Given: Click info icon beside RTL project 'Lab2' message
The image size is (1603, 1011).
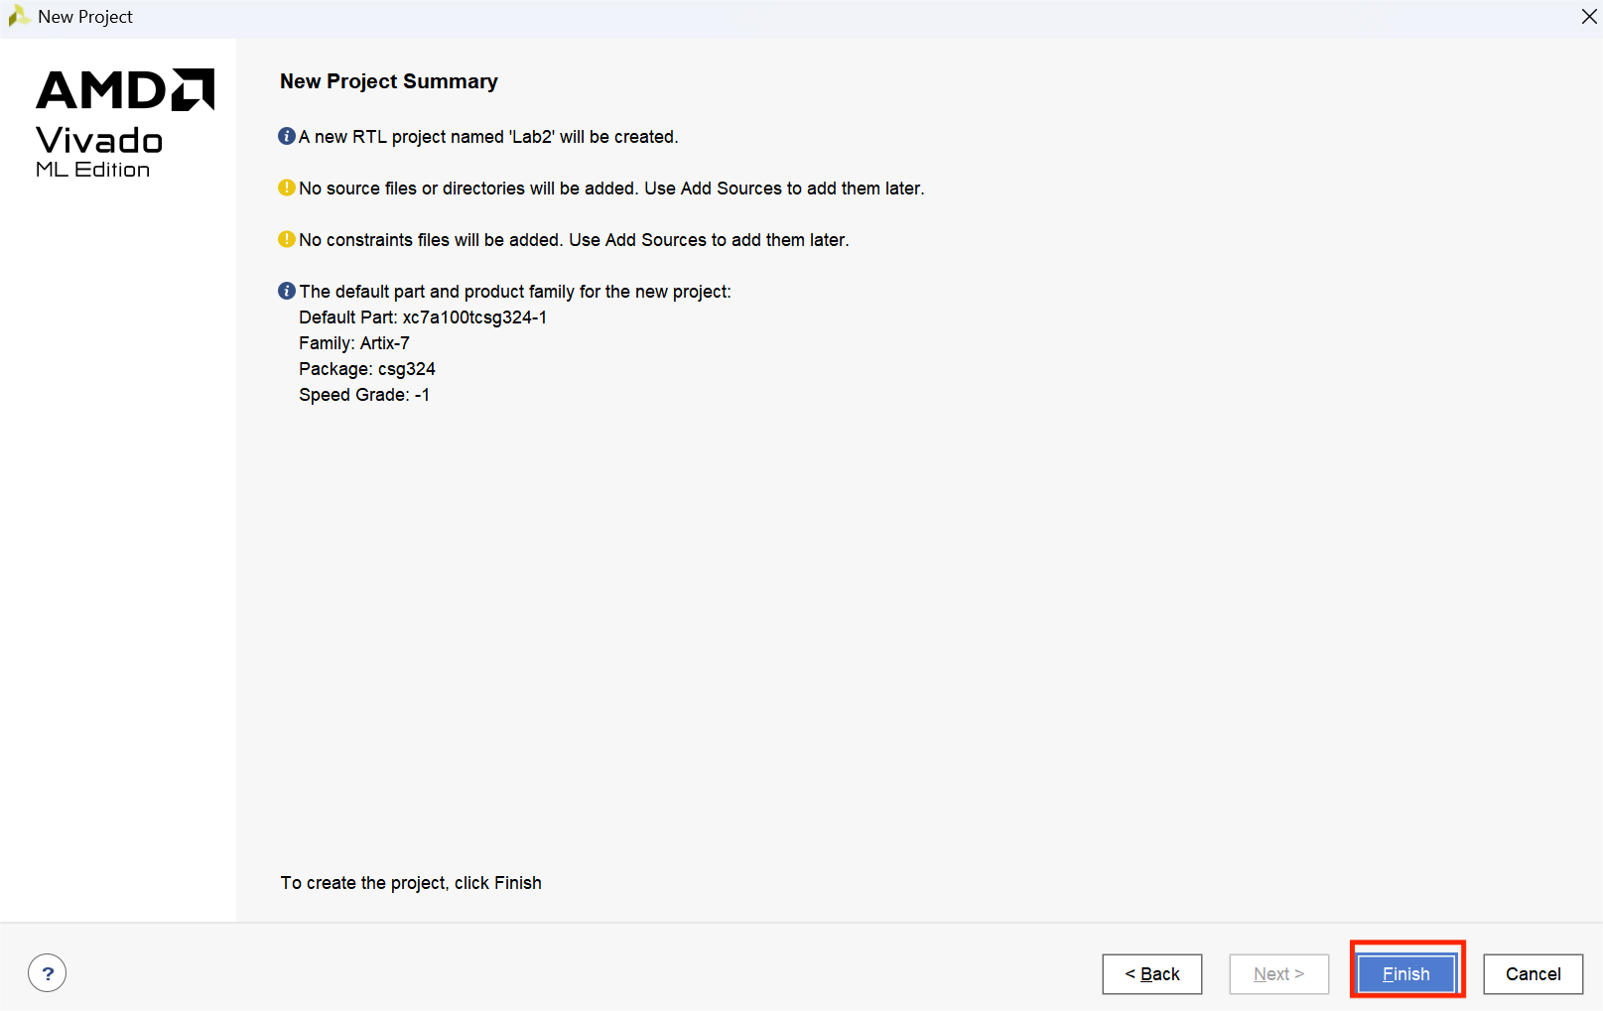Looking at the screenshot, I should [287, 136].
